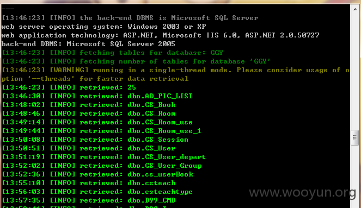
Task: Click the dbo.CS_Room_use_1 table name
Action: (x=164, y=131)
